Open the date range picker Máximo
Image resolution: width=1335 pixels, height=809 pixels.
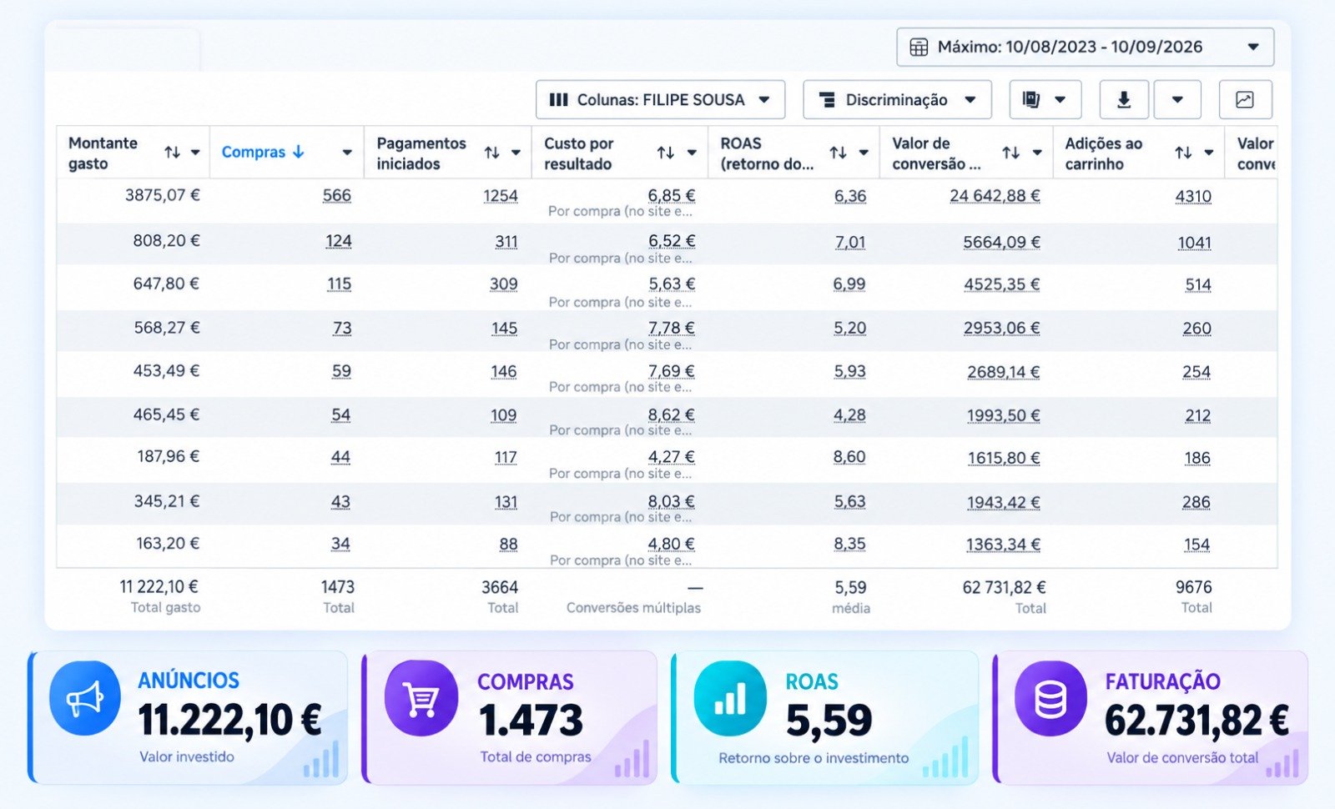[x=1085, y=47]
